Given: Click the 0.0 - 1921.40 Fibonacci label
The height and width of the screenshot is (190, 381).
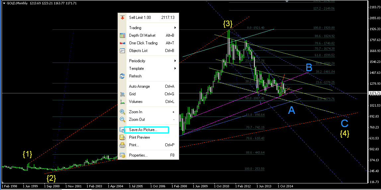Looking at the screenshot, I should [x=255, y=28].
